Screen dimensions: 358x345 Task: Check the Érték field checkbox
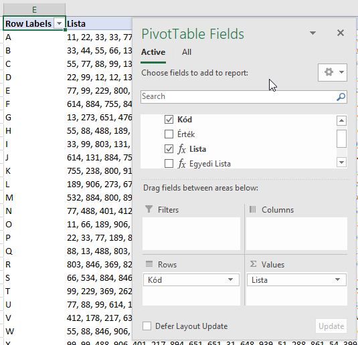(169, 134)
